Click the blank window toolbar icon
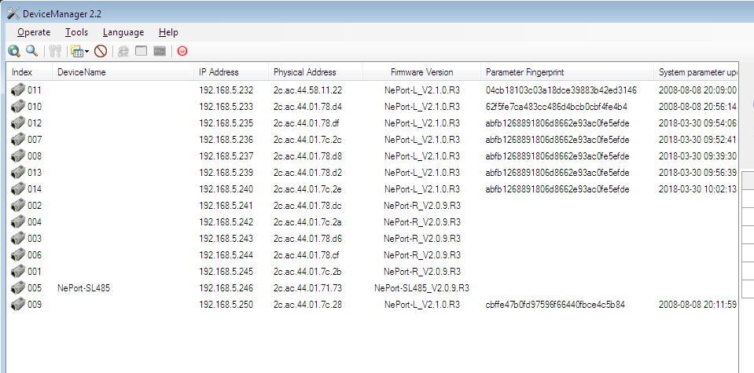Screen dimensions: 754x373 click(142, 51)
